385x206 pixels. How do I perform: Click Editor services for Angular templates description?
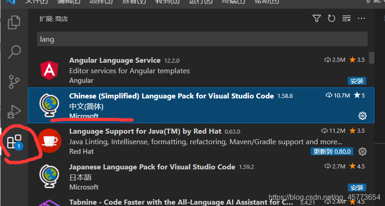129,71
